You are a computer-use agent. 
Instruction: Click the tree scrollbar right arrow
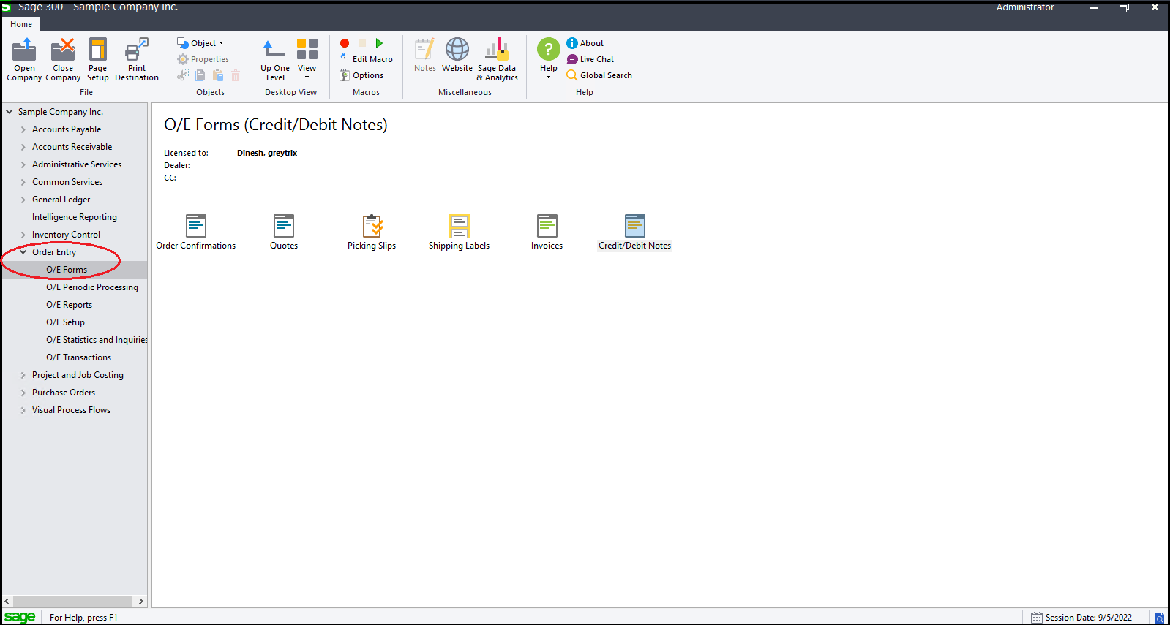(x=141, y=601)
